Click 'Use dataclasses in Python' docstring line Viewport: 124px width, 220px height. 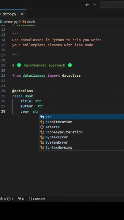coord(57,40)
